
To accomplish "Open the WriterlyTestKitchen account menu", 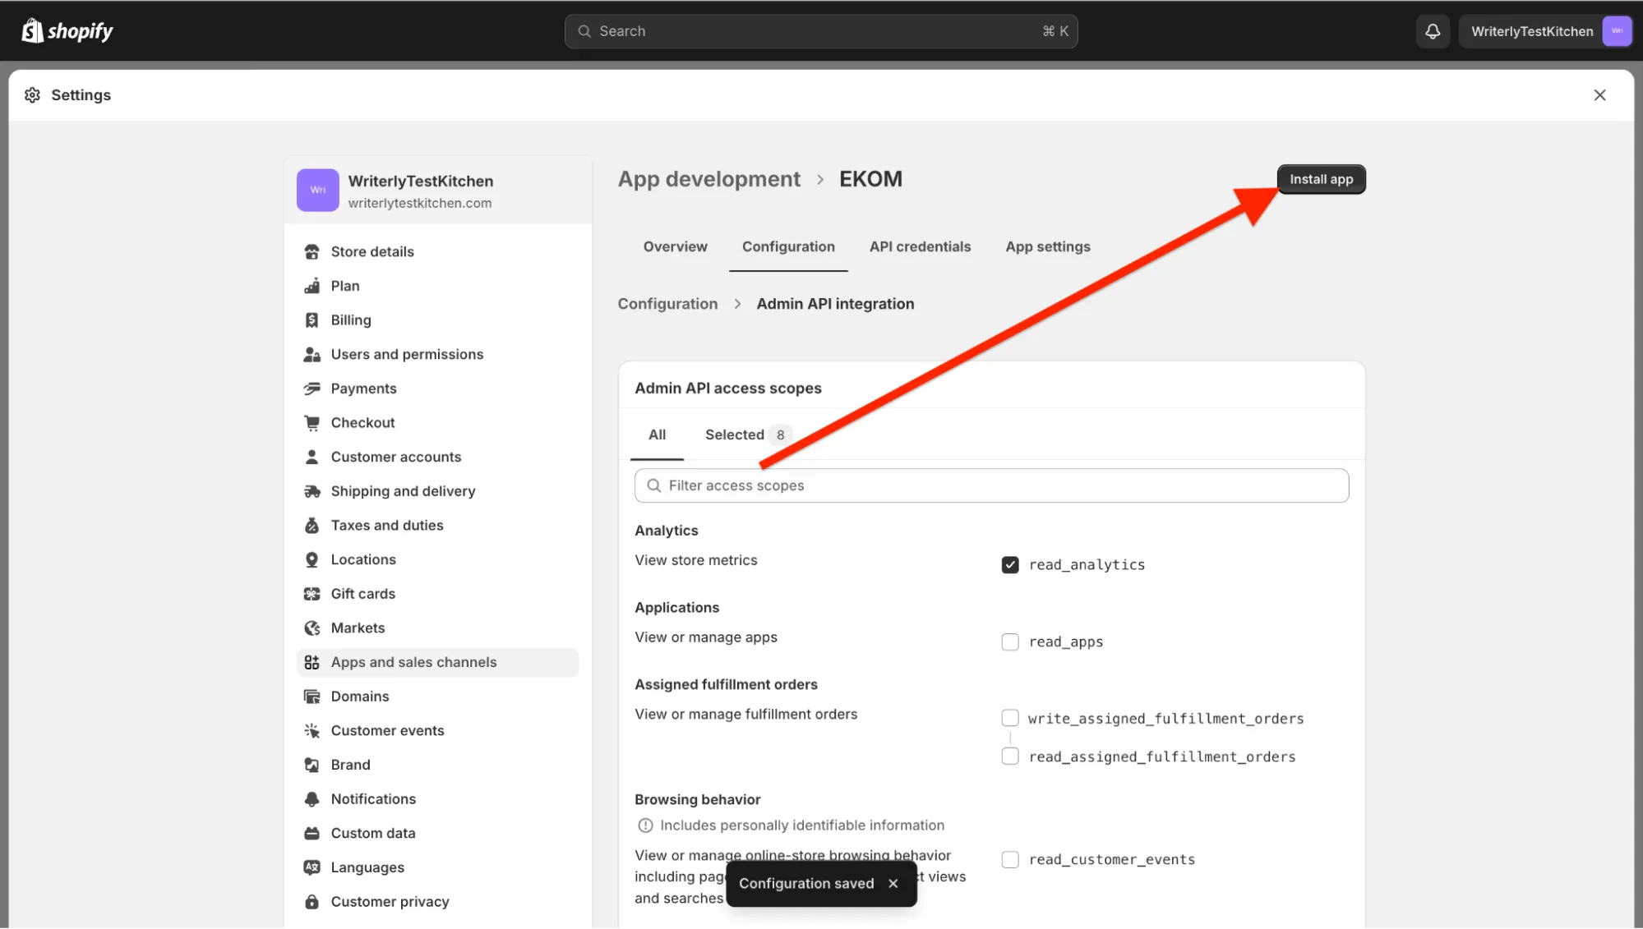I will [1545, 31].
